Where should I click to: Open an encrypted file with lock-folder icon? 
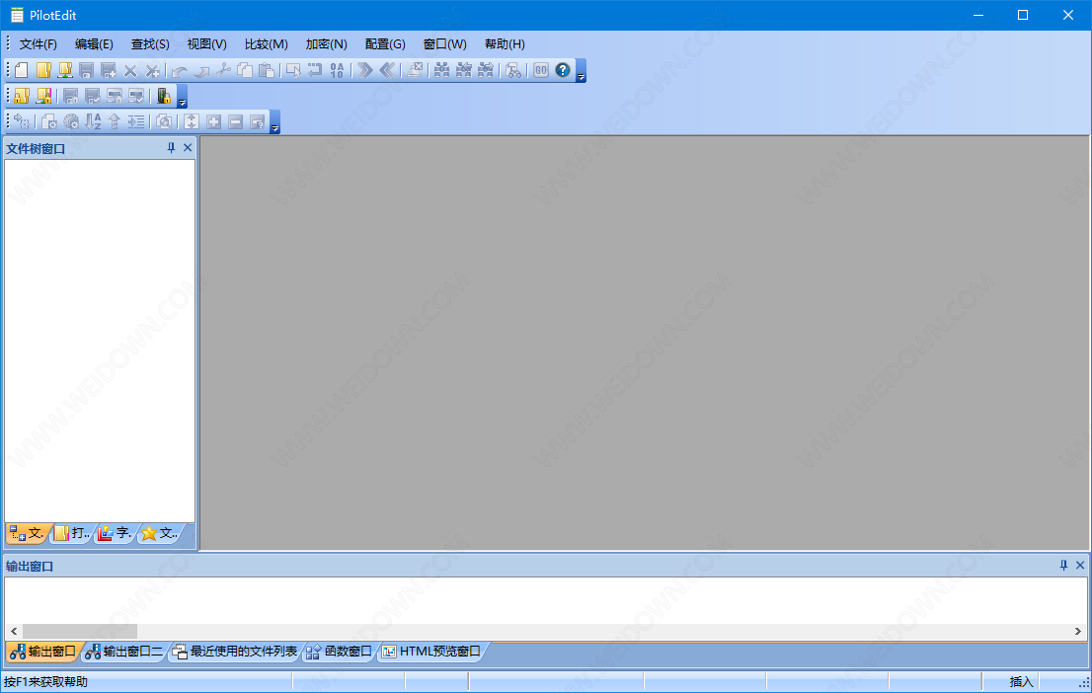coord(22,96)
